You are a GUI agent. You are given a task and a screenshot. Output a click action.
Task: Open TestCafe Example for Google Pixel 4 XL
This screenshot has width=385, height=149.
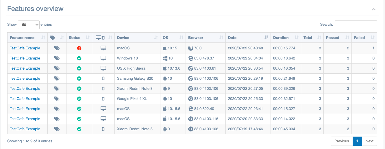[x=25, y=98]
